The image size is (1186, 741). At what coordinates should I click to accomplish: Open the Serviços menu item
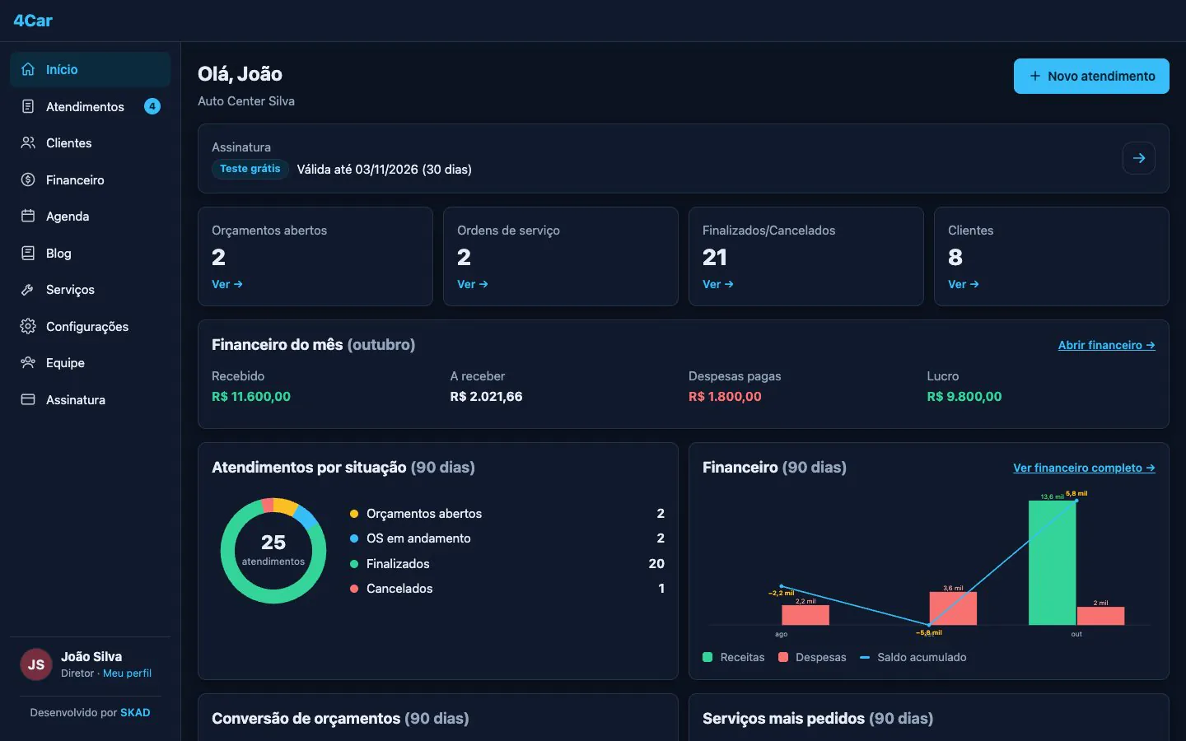point(91,289)
